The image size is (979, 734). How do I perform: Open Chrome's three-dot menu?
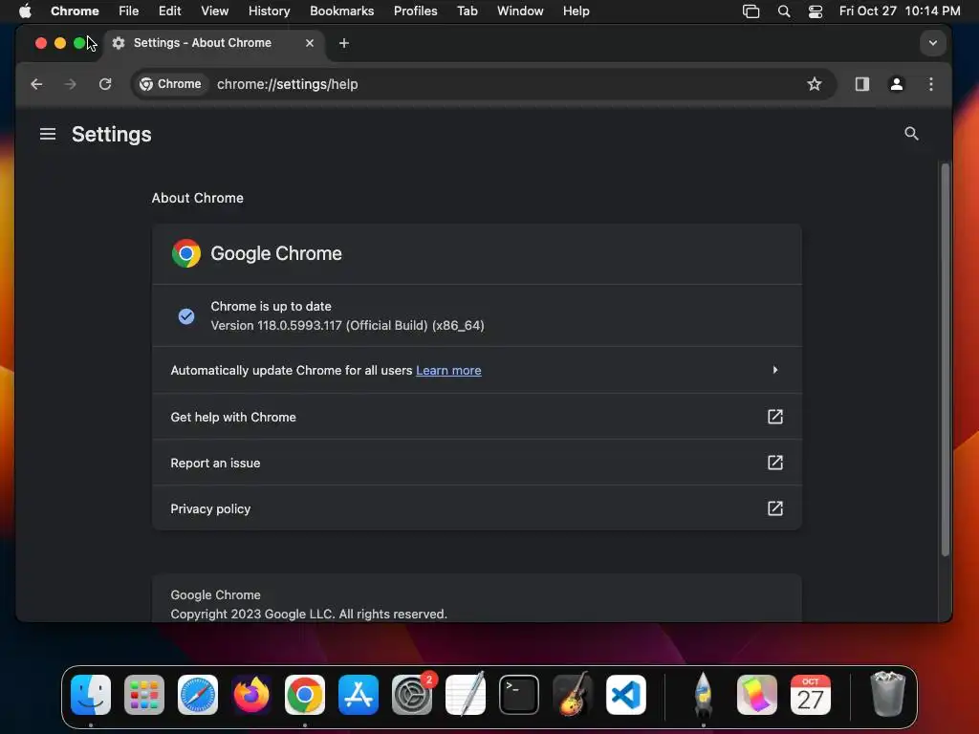coord(931,84)
